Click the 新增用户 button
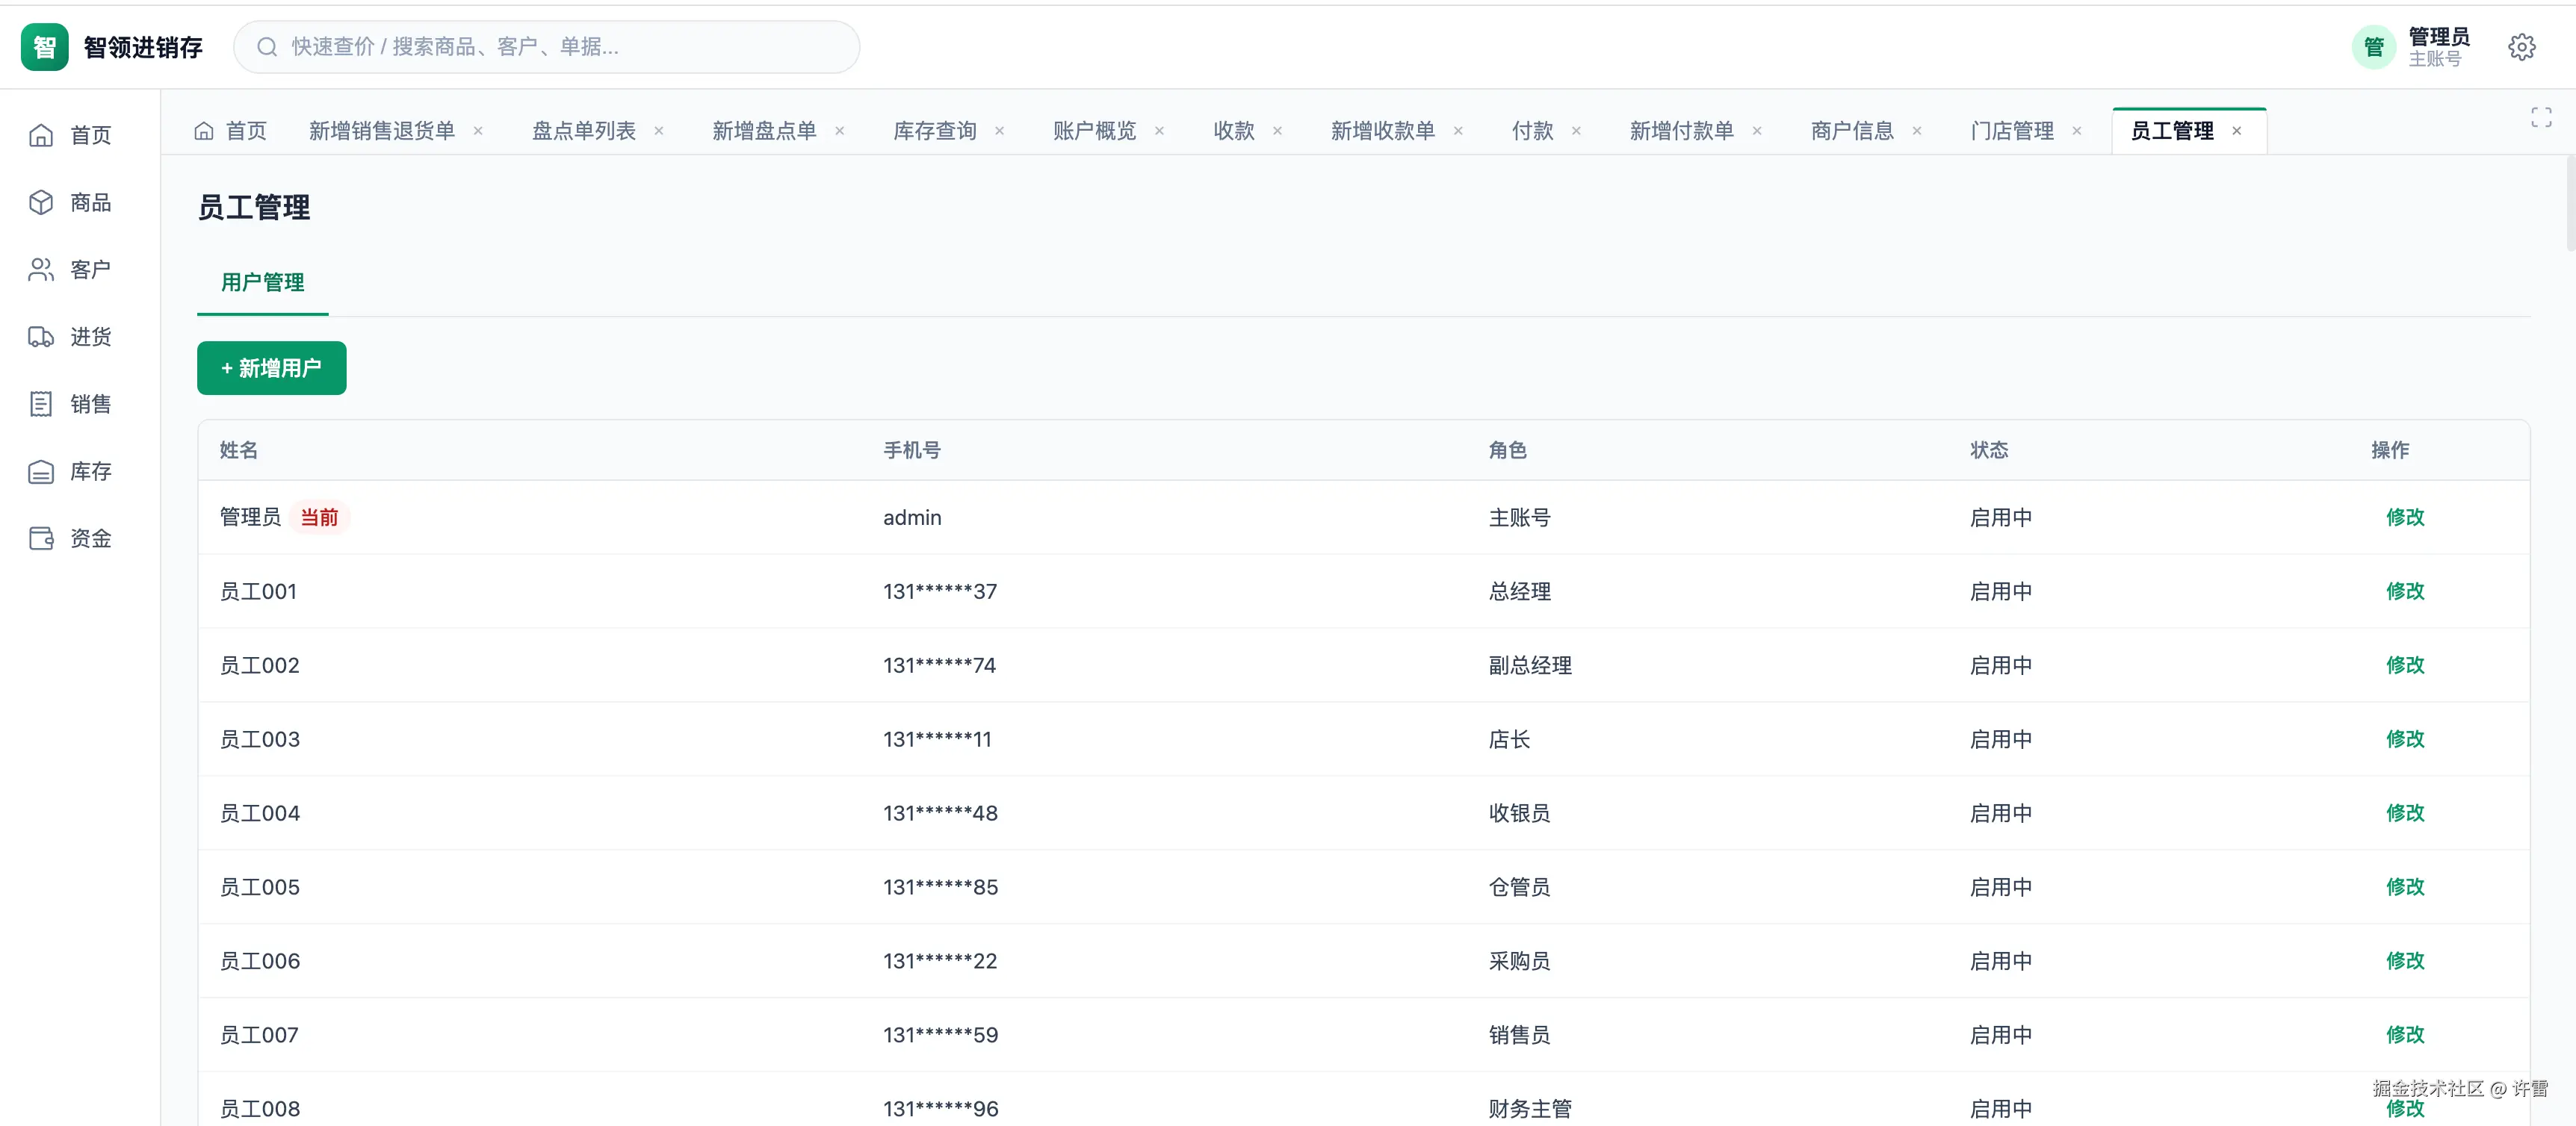The image size is (2576, 1126). click(271, 367)
